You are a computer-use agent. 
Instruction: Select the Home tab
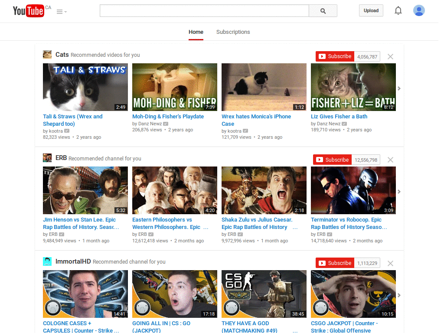click(x=196, y=32)
